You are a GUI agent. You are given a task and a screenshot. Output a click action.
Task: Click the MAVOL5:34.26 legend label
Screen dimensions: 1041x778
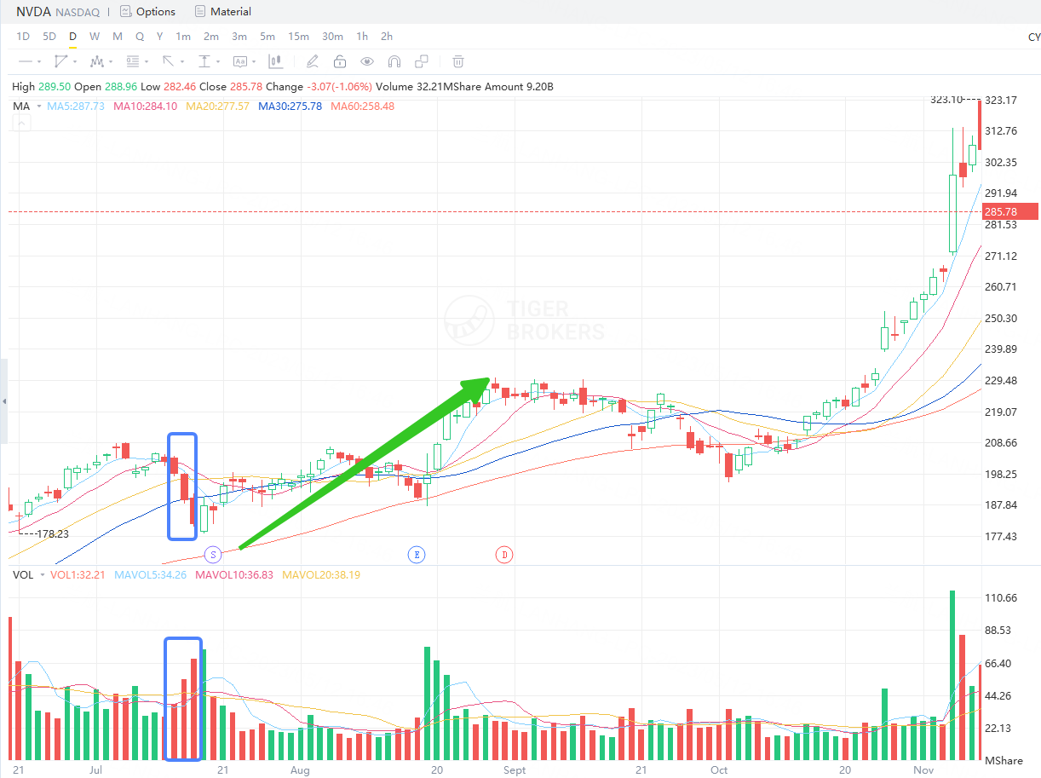click(151, 575)
